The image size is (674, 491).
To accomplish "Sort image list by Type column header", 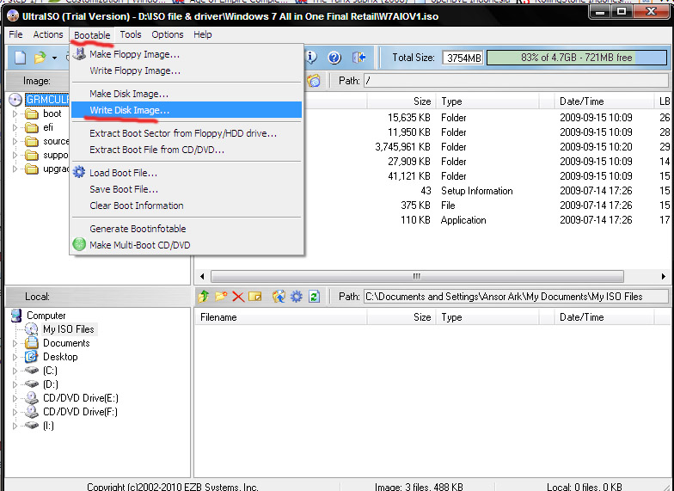I will click(x=487, y=101).
